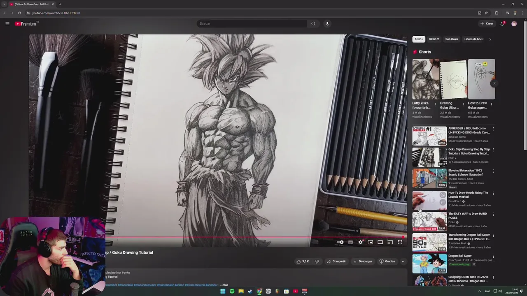Click the search magnifier button

313,23
